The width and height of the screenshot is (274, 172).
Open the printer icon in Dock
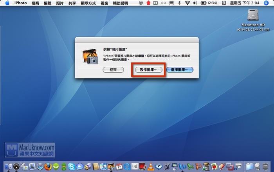click(x=239, y=165)
